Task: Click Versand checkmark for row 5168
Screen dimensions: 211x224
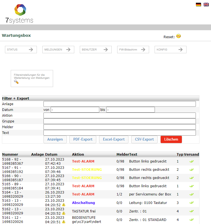Action: [x=191, y=161]
